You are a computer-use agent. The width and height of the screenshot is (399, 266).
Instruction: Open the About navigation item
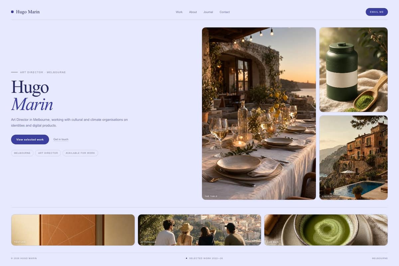click(x=193, y=12)
